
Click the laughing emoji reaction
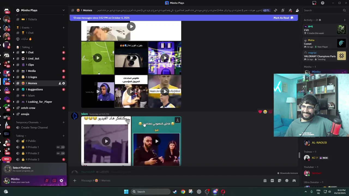265,112
